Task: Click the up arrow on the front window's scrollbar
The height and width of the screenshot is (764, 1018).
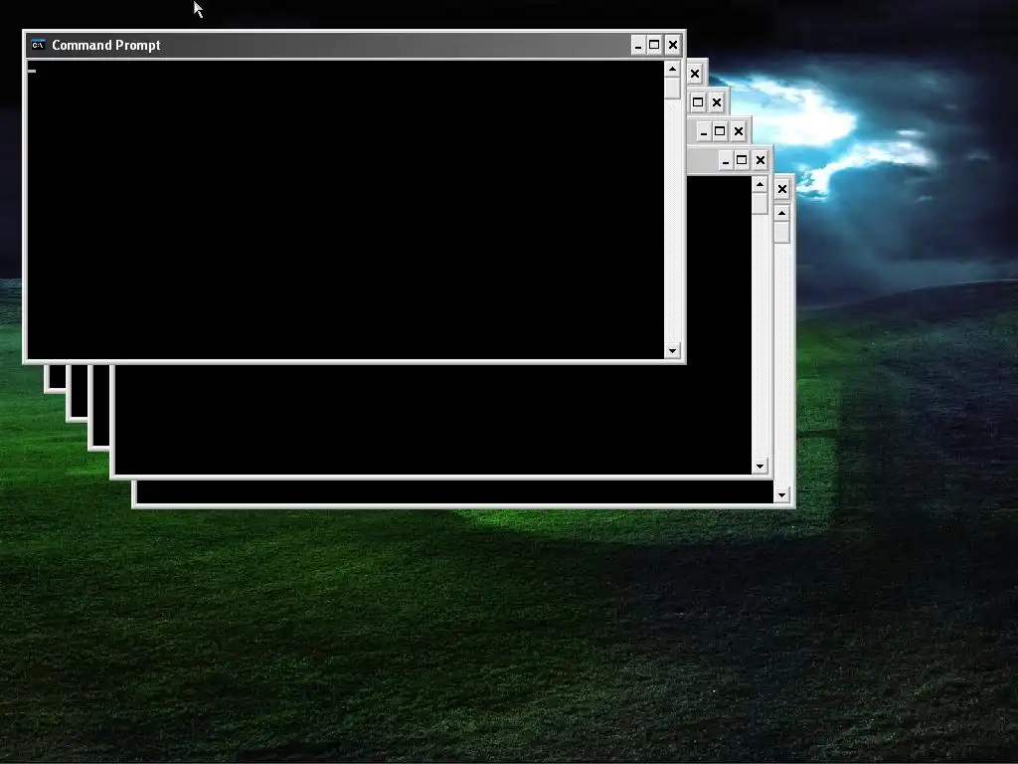Action: pos(673,69)
